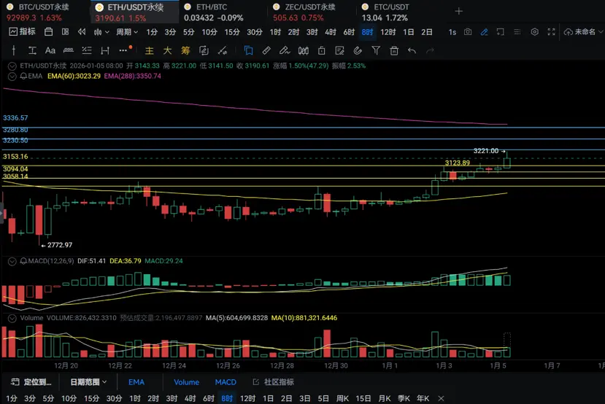Viewport: 605px width, 404px height.
Task: Click the 主 main-force indicator button
Action: pyautogui.click(x=150, y=50)
